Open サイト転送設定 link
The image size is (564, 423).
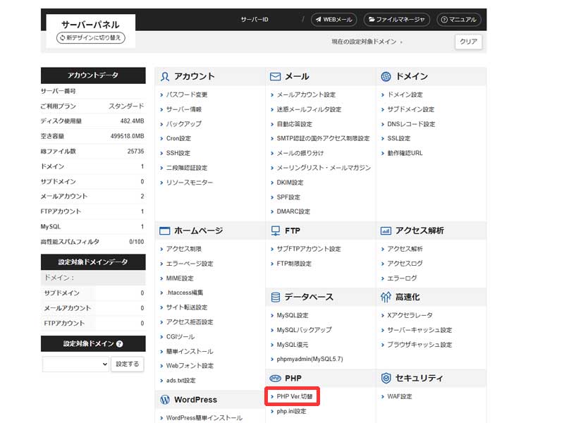187,307
